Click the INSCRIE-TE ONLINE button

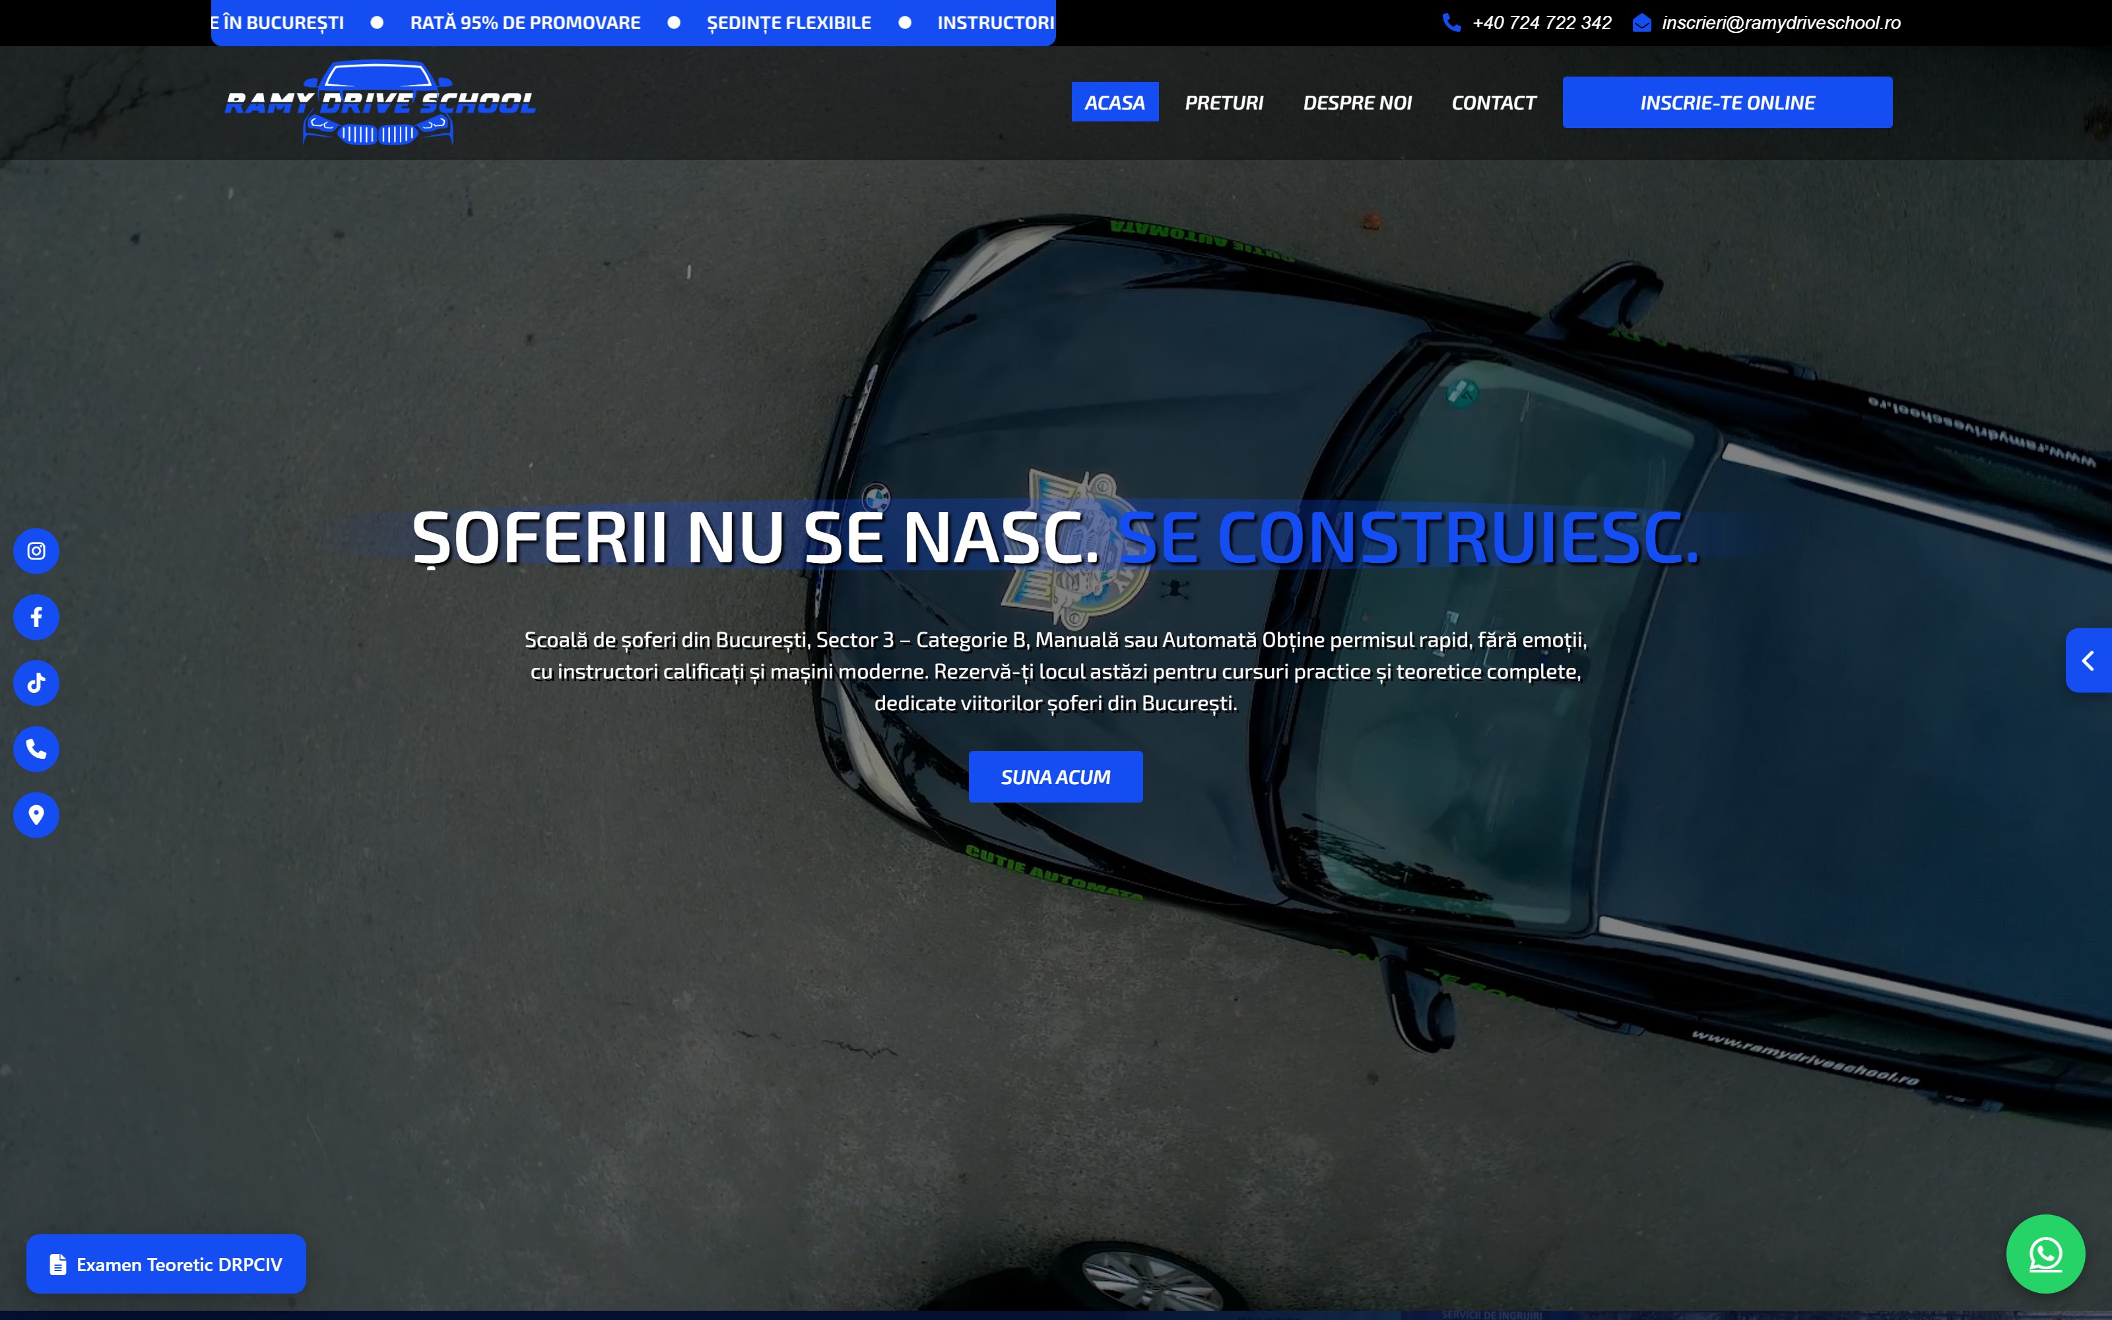click(1727, 102)
